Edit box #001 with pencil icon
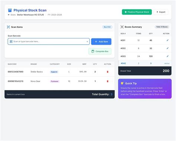Image resolution: width=176 pixels, height=141 pixels. [167, 40]
